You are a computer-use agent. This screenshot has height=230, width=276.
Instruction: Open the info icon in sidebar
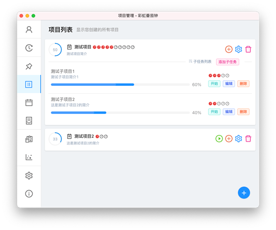coord(29,193)
